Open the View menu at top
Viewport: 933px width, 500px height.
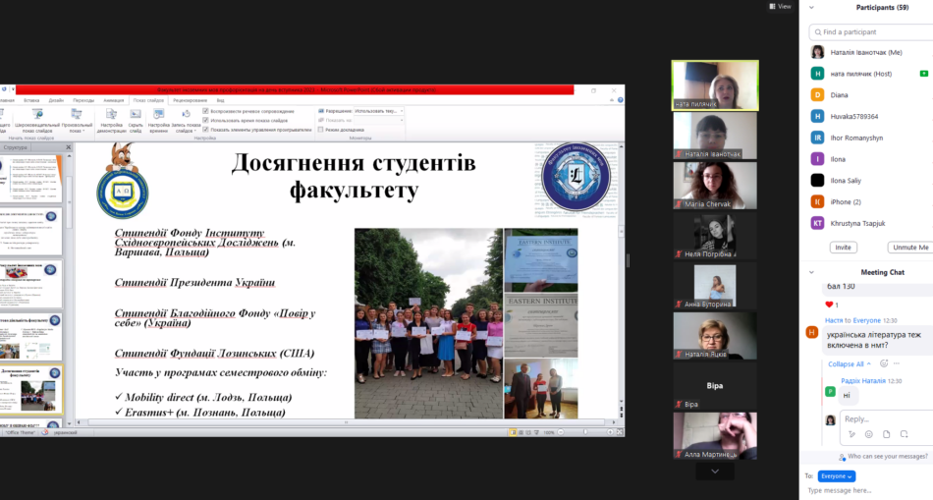pos(780,6)
